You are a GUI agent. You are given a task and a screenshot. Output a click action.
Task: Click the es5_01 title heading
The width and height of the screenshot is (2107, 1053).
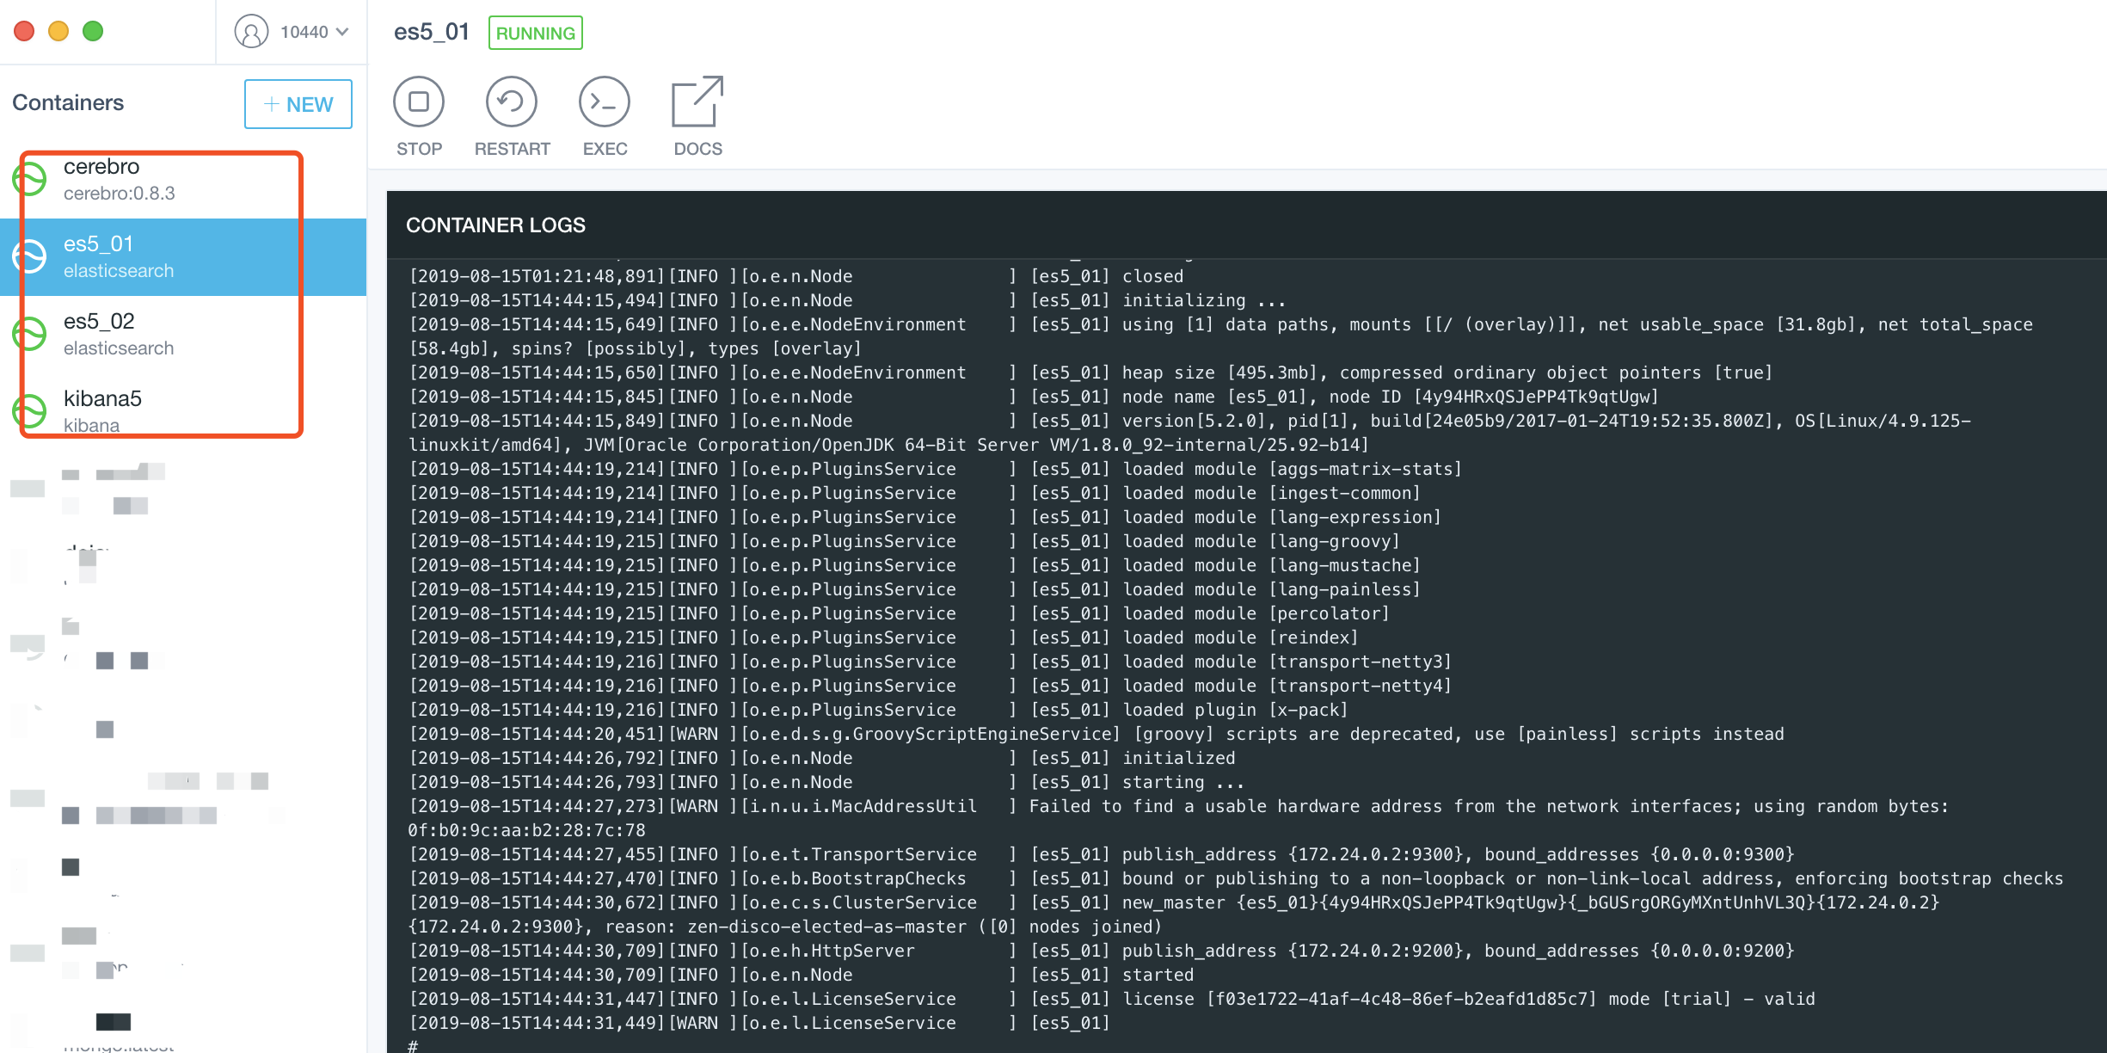click(432, 32)
